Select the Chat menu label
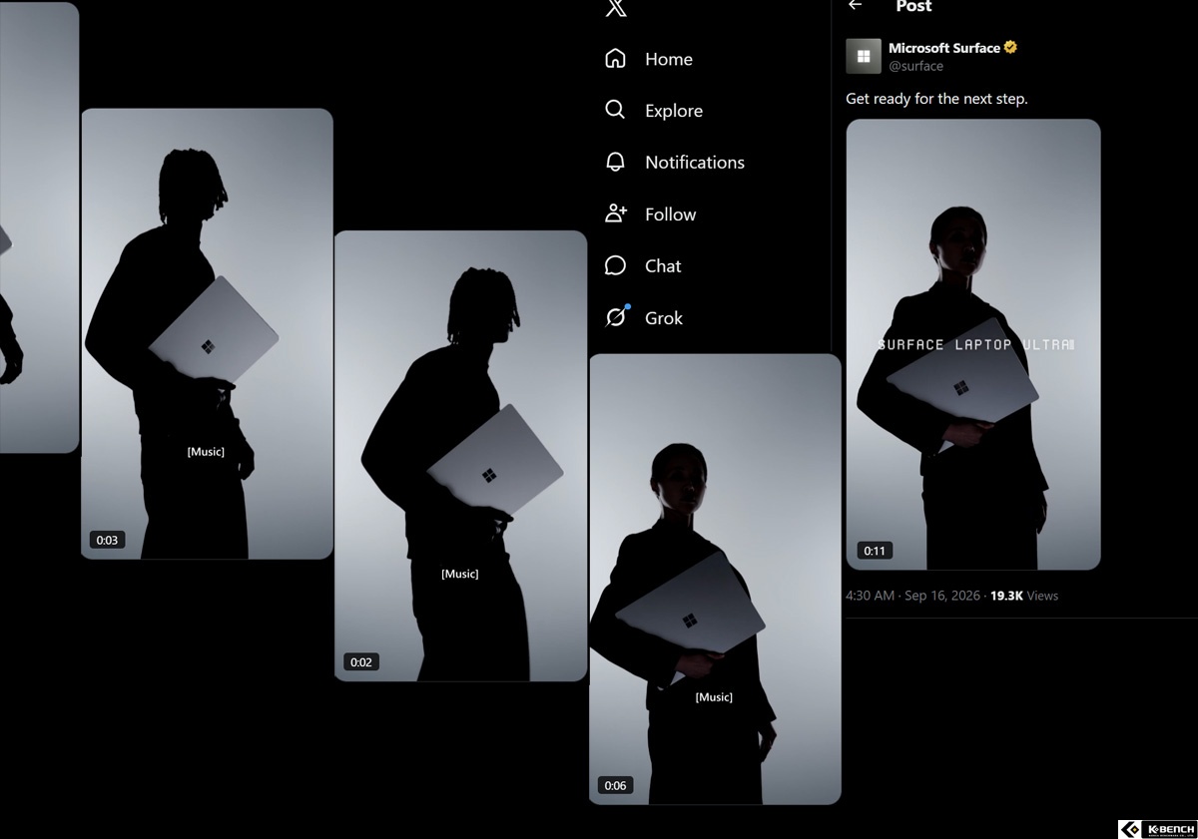 pyautogui.click(x=663, y=266)
